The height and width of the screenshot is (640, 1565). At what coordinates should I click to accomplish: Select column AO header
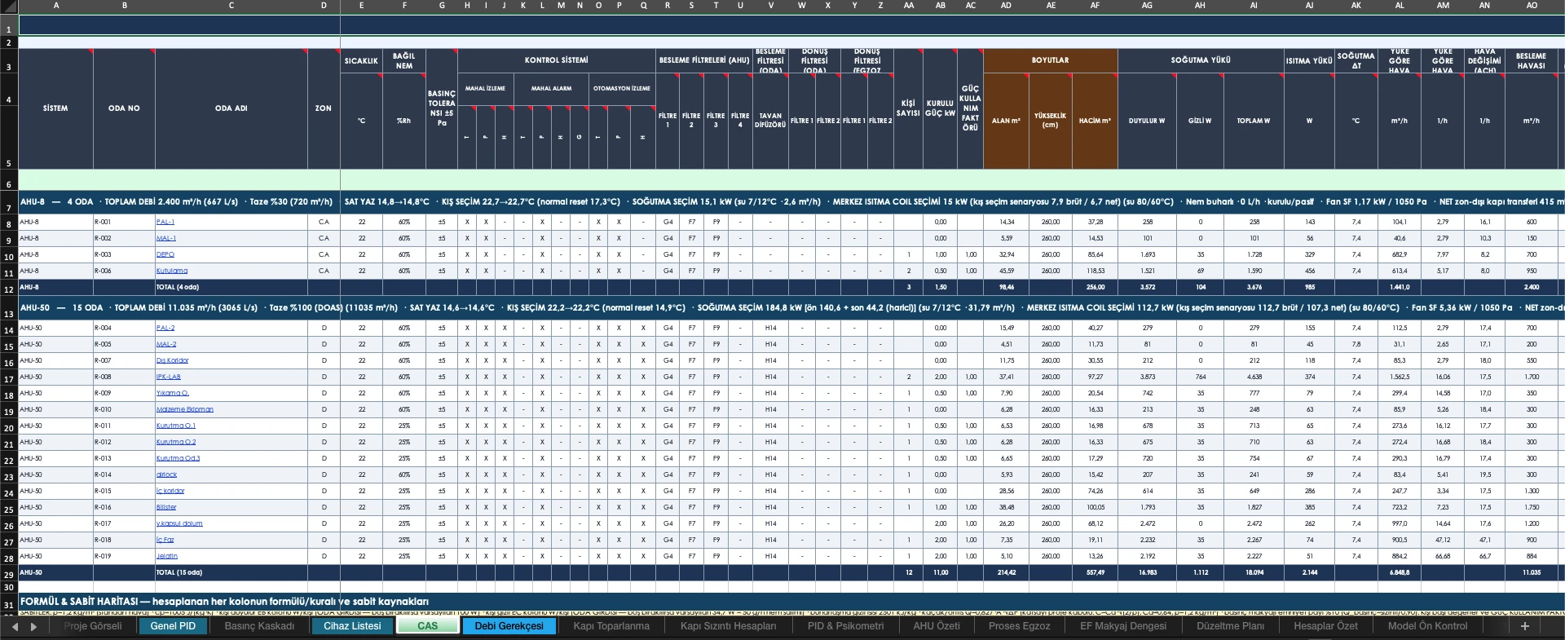pos(1532,6)
